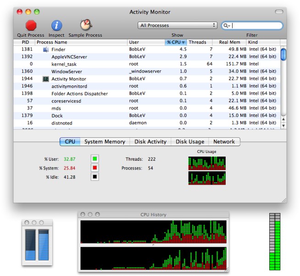Select the Network tab
The image size is (300, 276).
[x=224, y=142]
